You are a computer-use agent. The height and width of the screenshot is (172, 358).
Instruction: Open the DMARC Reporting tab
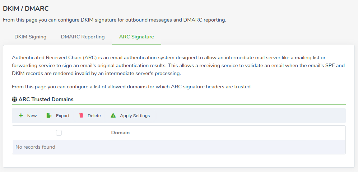(83, 37)
